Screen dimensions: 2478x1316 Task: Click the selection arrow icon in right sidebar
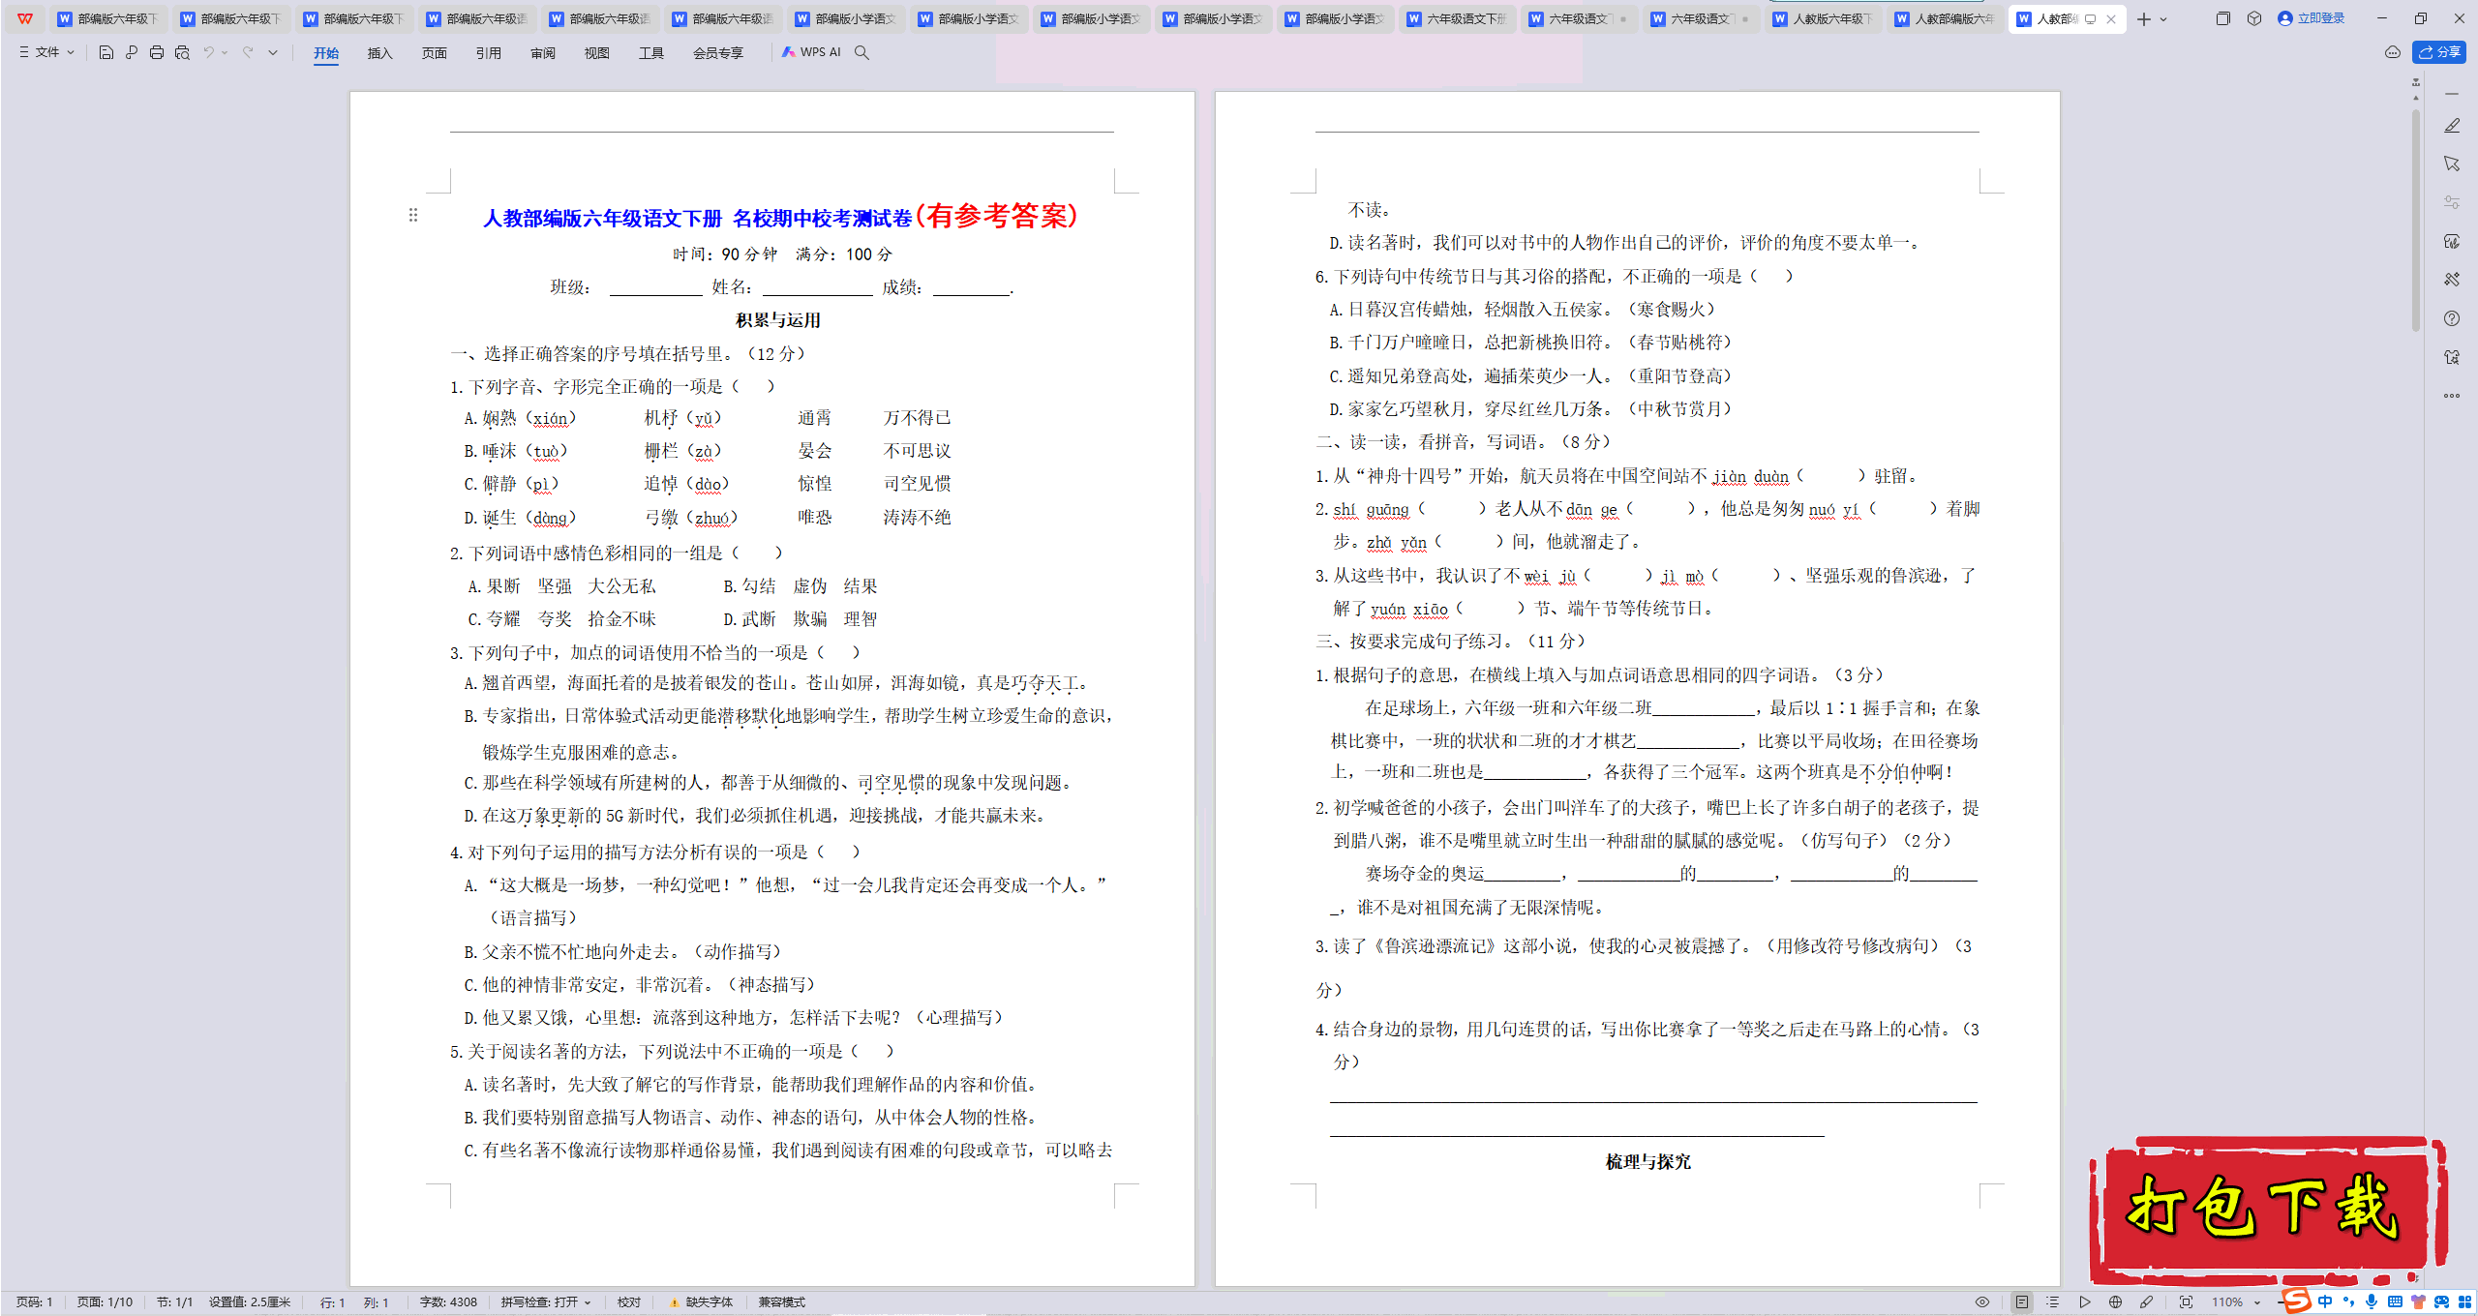click(x=2452, y=164)
